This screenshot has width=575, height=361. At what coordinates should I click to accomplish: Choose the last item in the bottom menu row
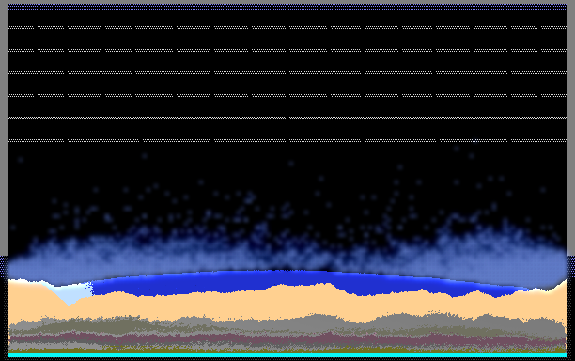point(539,140)
